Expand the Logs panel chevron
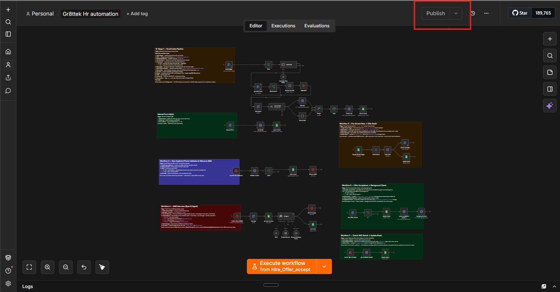Screen dimensions: 560x292 pyautogui.click(x=554, y=286)
